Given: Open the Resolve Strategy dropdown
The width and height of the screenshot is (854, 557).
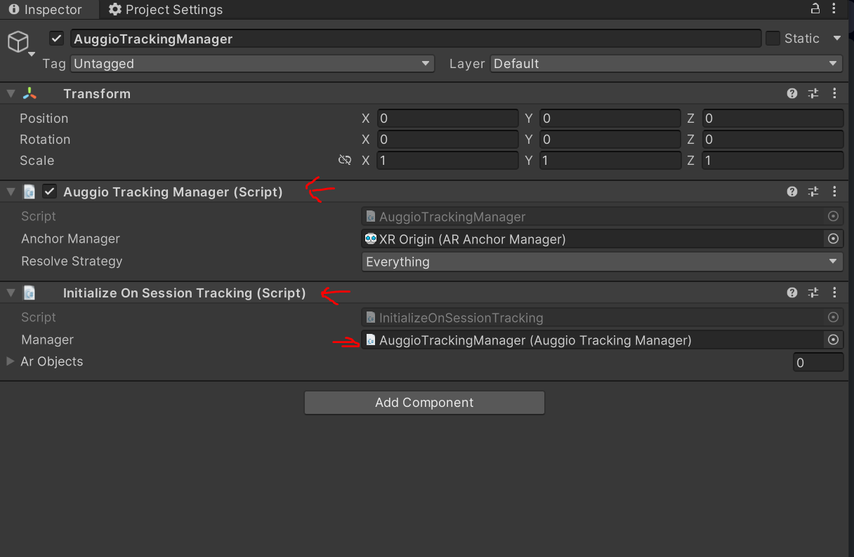Looking at the screenshot, I should [x=602, y=262].
